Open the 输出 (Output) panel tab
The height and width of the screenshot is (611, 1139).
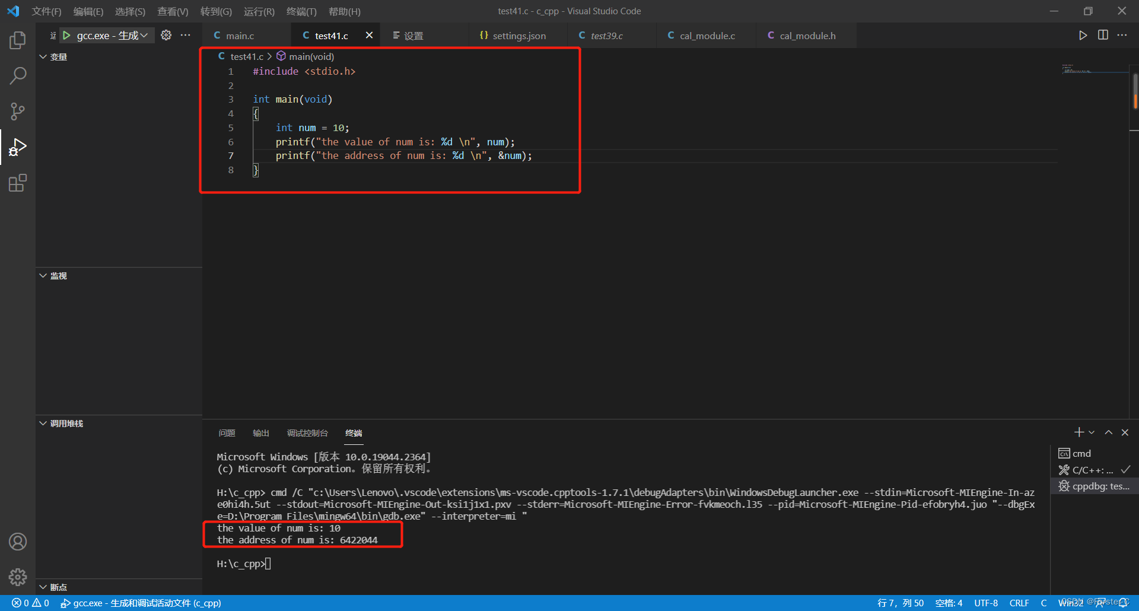[x=261, y=433]
